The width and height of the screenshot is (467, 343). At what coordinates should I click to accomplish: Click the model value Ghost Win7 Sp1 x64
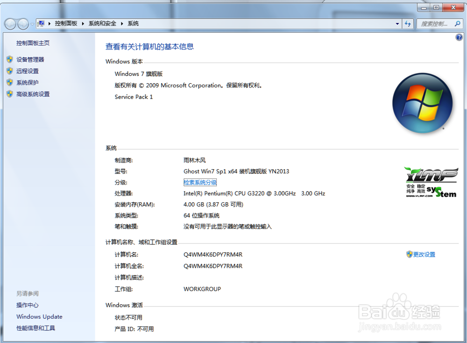(x=236, y=171)
